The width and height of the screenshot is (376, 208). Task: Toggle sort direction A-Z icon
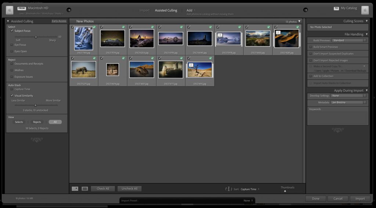pos(228,189)
